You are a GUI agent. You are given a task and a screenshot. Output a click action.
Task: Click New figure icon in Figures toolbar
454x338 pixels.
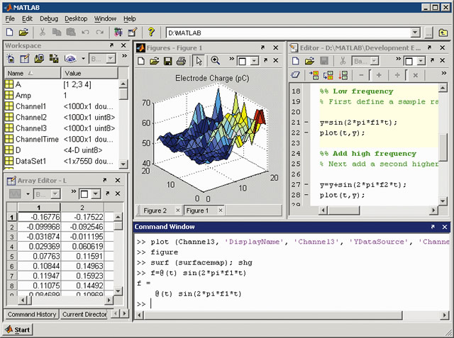pos(141,61)
